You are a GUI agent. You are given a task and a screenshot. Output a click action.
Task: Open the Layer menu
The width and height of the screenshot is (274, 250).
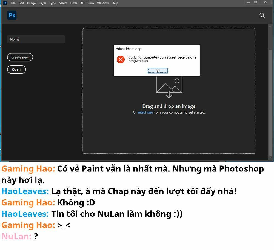click(x=42, y=3)
